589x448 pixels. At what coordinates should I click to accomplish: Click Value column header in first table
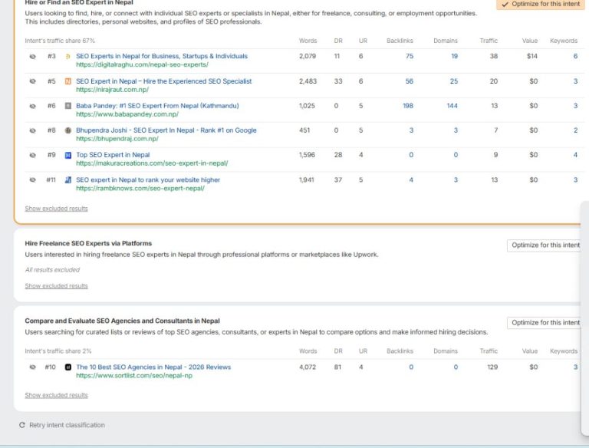coord(530,41)
